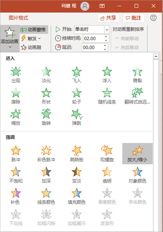
Task: Toggle the 动画窗格 pane
Action: coord(34,30)
